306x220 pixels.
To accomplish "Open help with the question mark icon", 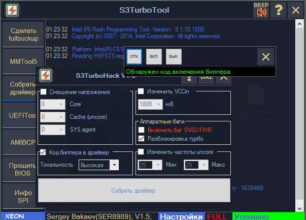I will click(x=279, y=10).
